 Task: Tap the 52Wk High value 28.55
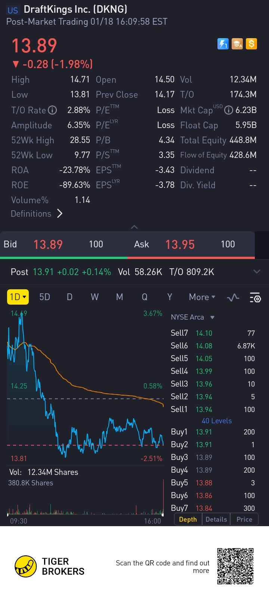point(80,140)
